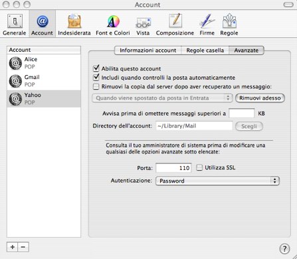This screenshot has width=297, height=259.
Task: Select the Gmail POP account
Action: (x=44, y=81)
